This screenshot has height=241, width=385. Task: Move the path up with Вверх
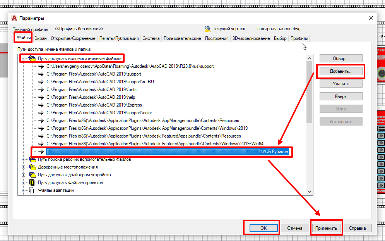[341, 96]
